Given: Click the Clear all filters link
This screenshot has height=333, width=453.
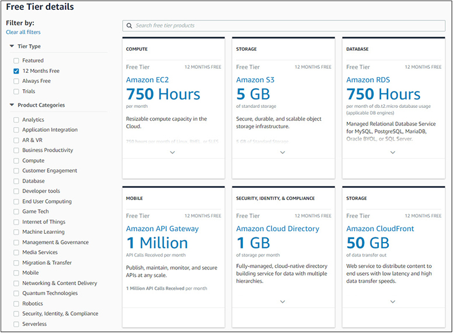Looking at the screenshot, I should coord(23,32).
